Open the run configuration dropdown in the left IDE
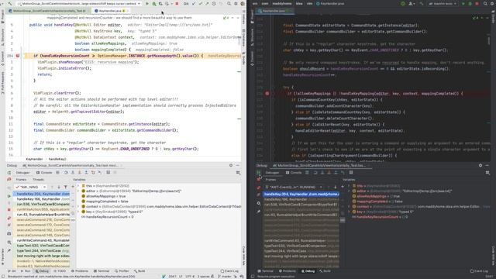Image resolution: width=496 pixels, height=279 pixels. tap(79, 3)
